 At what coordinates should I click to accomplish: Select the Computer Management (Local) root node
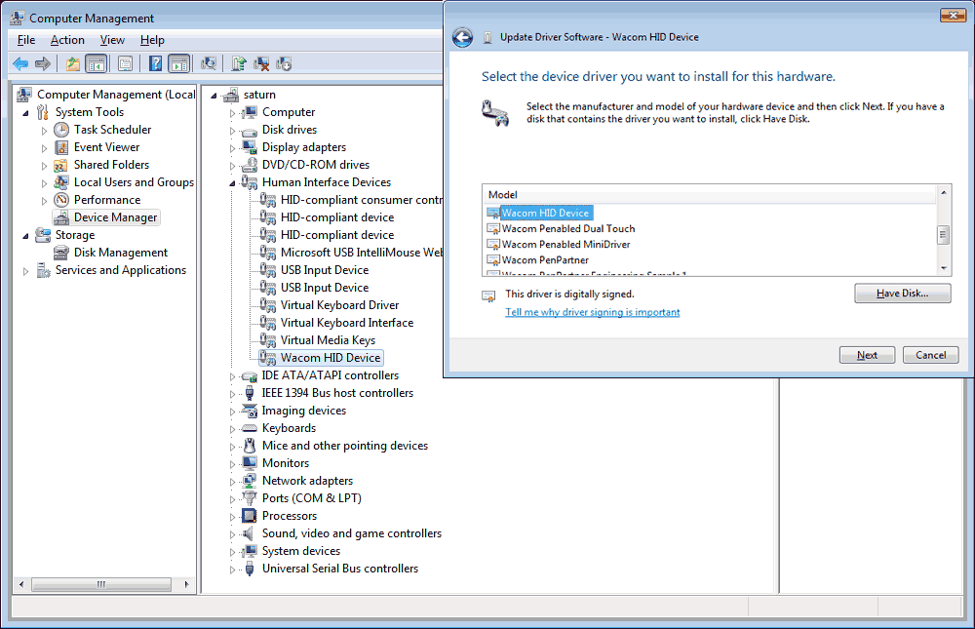pyautogui.click(x=116, y=95)
